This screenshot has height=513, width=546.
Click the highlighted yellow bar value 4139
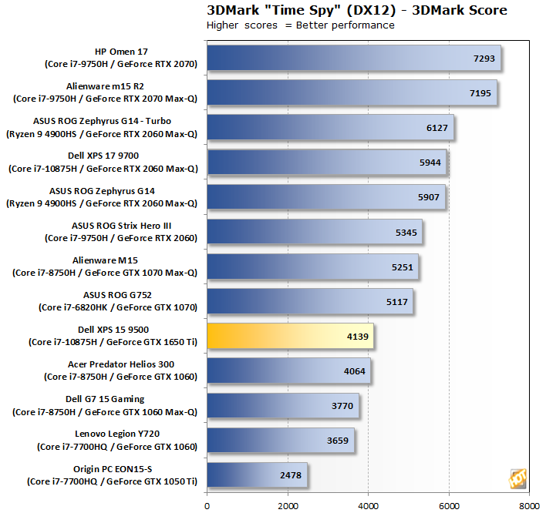point(358,337)
